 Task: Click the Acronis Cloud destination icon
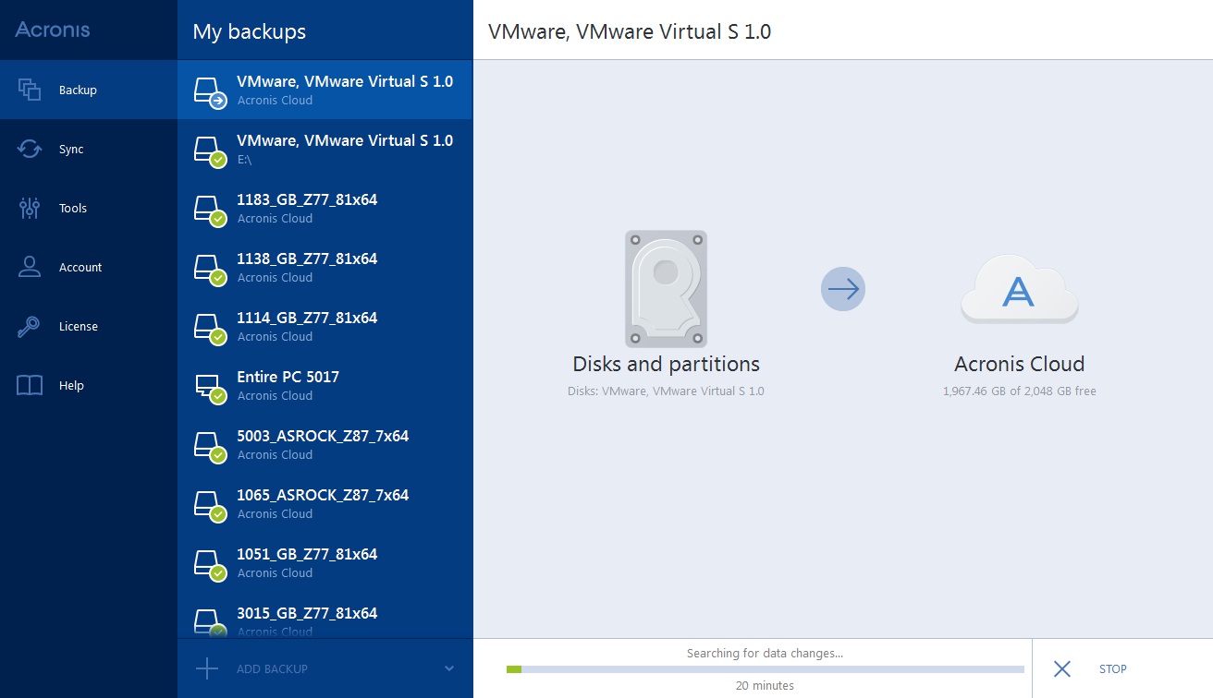tap(1019, 289)
